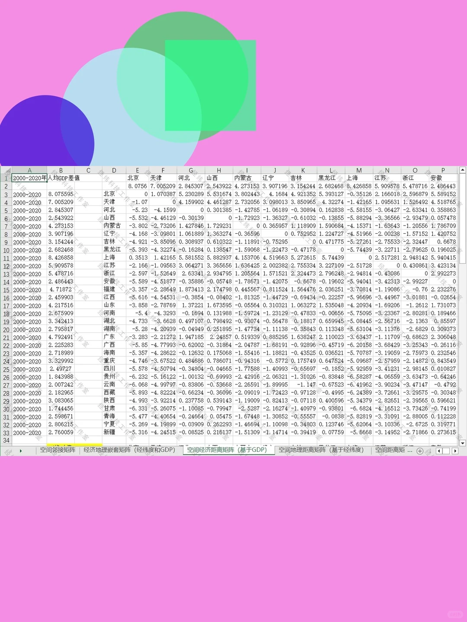
Task: Add a new sheet with the plus button
Action: coord(419,451)
